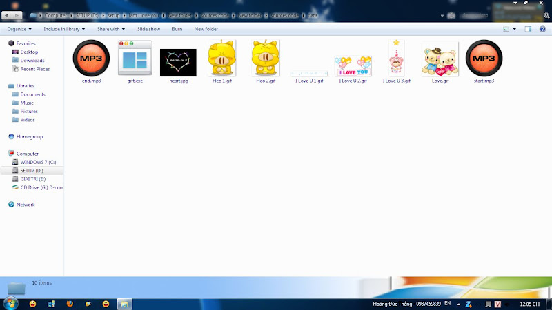The image size is (552, 310).
Task: Select the I Love U 2.gif file
Action: click(353, 66)
